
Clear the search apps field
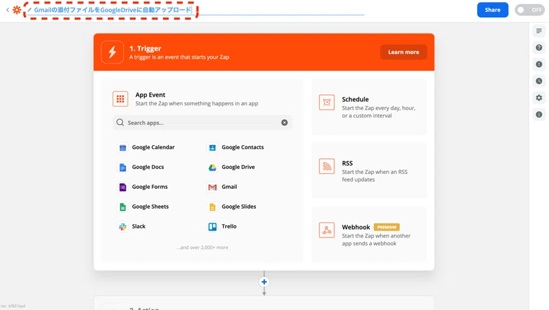[284, 122]
